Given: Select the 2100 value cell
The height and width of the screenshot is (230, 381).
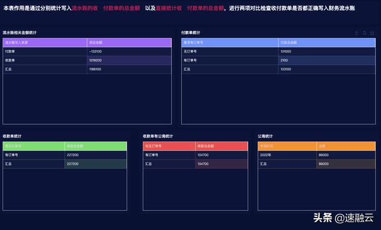Looking at the screenshot, I should click(x=327, y=60).
